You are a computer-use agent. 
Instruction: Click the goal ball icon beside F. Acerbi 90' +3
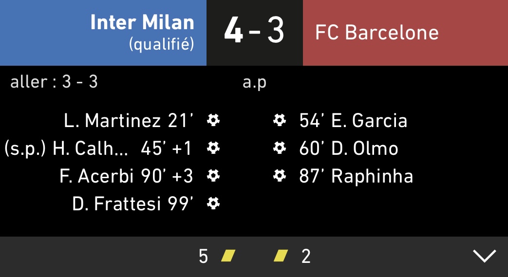[213, 176]
